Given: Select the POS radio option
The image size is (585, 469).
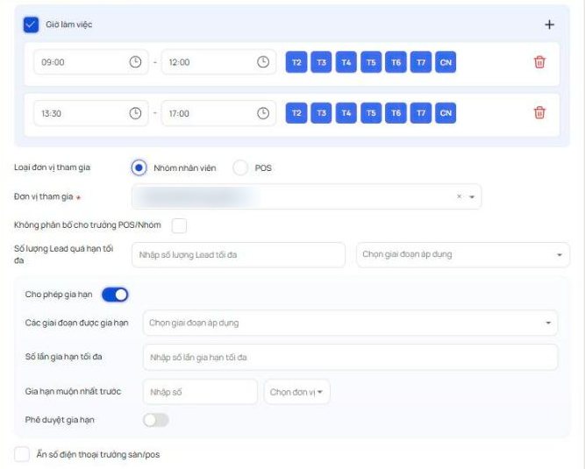Looking at the screenshot, I should pos(240,167).
